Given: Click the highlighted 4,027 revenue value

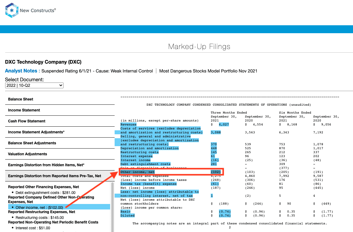Looking at the screenshot, I should 224,125.
